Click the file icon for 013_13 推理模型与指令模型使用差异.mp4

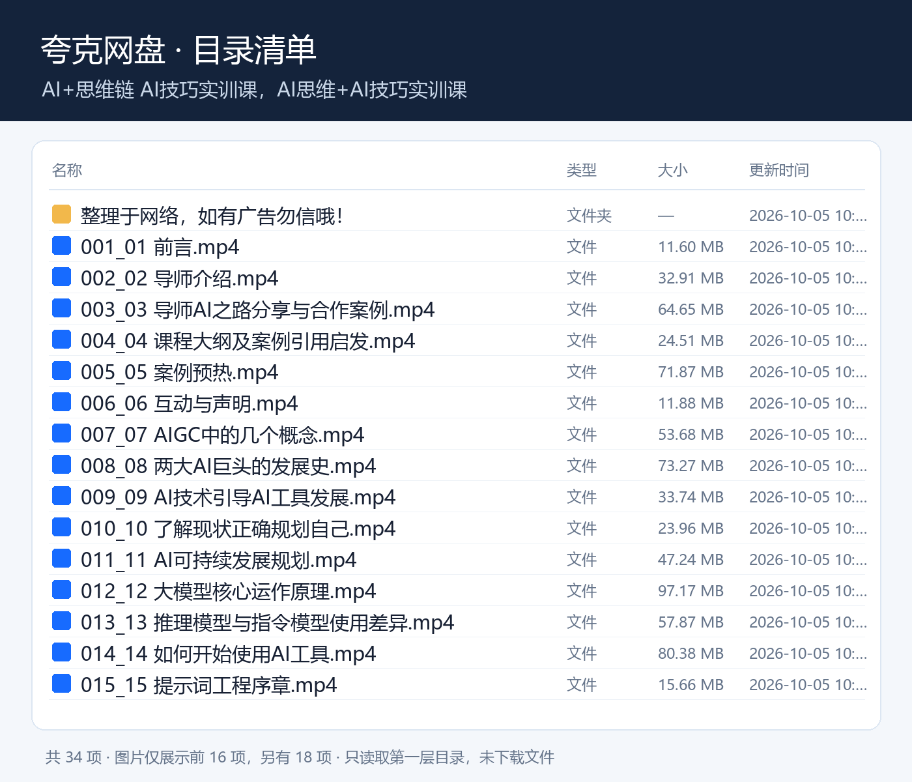[x=61, y=620]
